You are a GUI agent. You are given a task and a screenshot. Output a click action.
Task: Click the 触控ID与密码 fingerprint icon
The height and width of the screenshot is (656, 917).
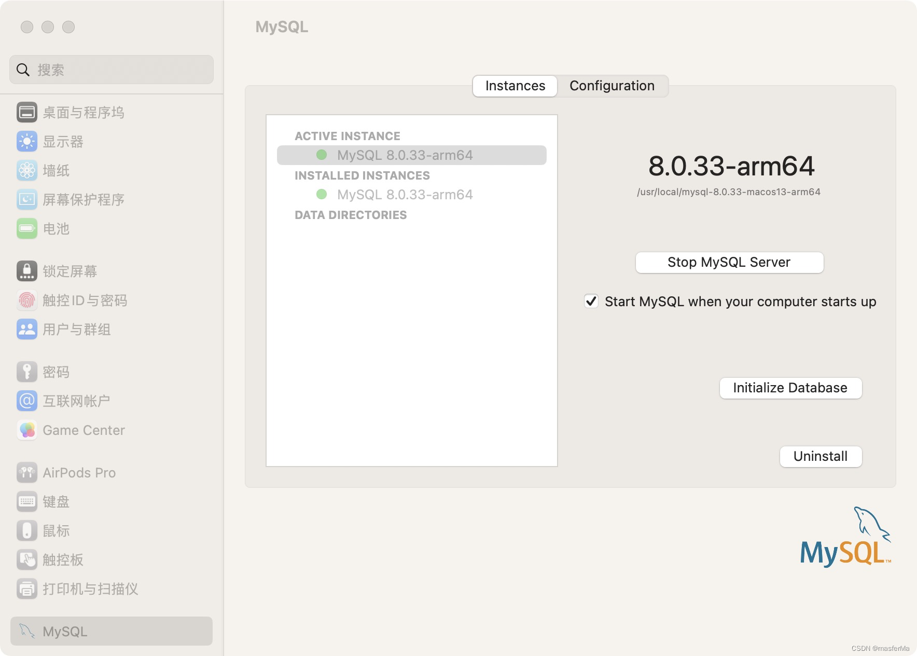tap(26, 300)
